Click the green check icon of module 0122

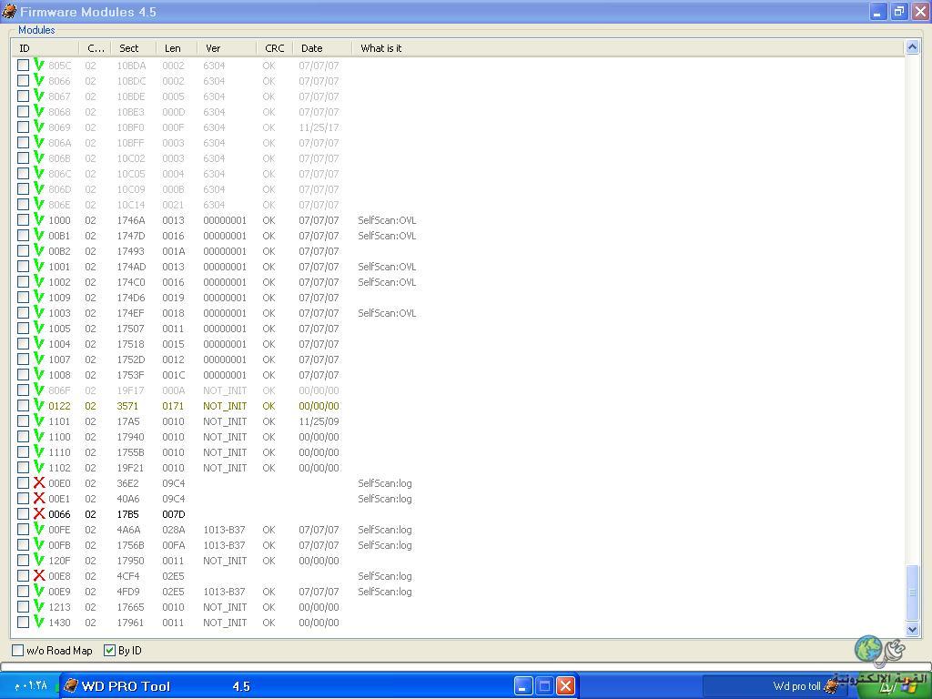pos(39,405)
